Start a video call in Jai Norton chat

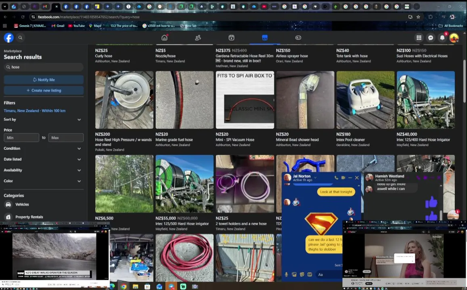tap(343, 178)
